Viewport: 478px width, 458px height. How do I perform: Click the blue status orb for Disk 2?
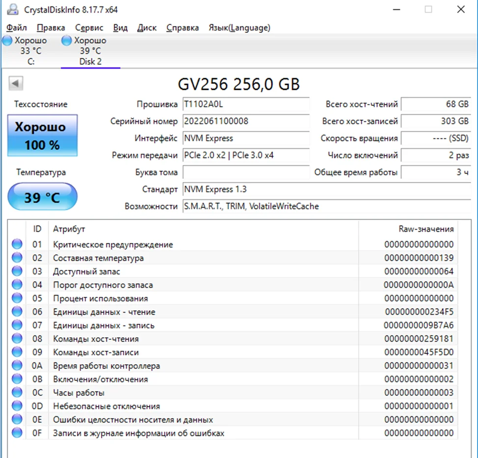click(66, 41)
